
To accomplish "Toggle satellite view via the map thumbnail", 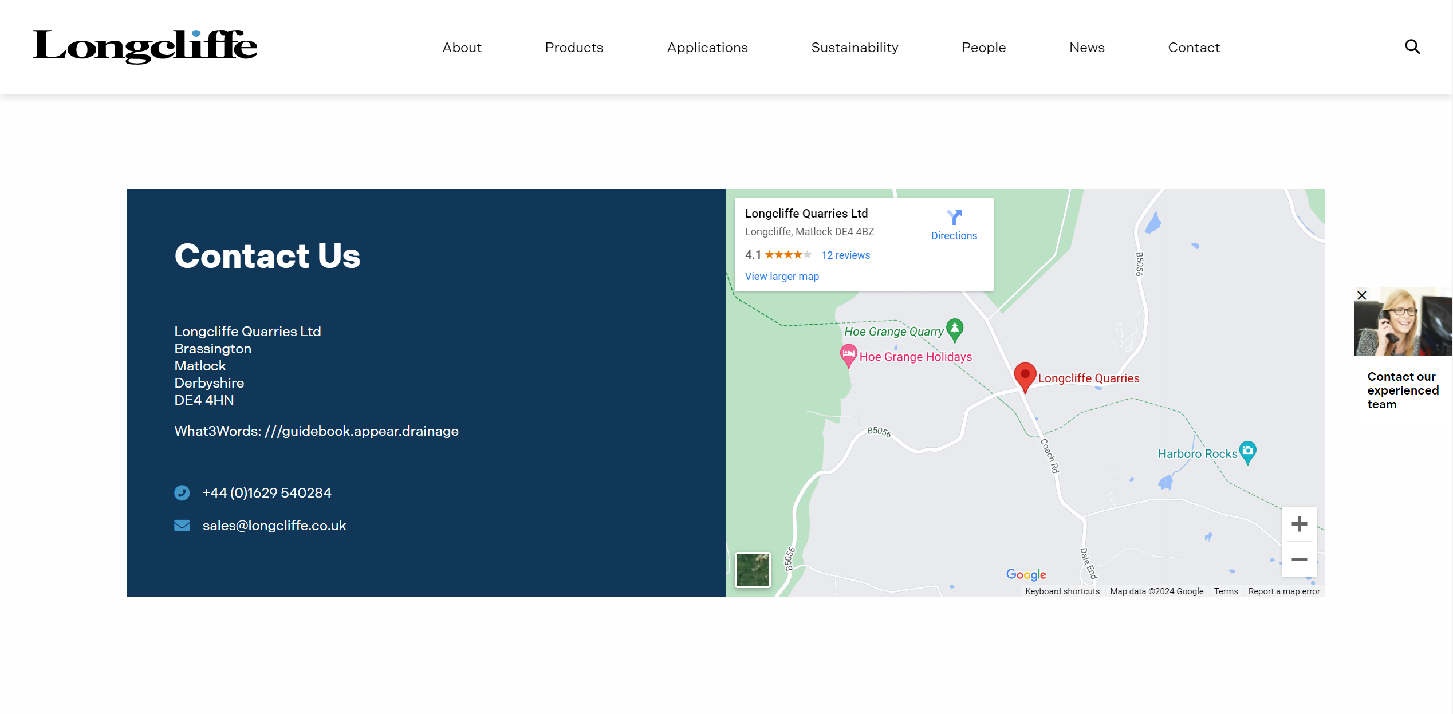I will click(x=753, y=570).
